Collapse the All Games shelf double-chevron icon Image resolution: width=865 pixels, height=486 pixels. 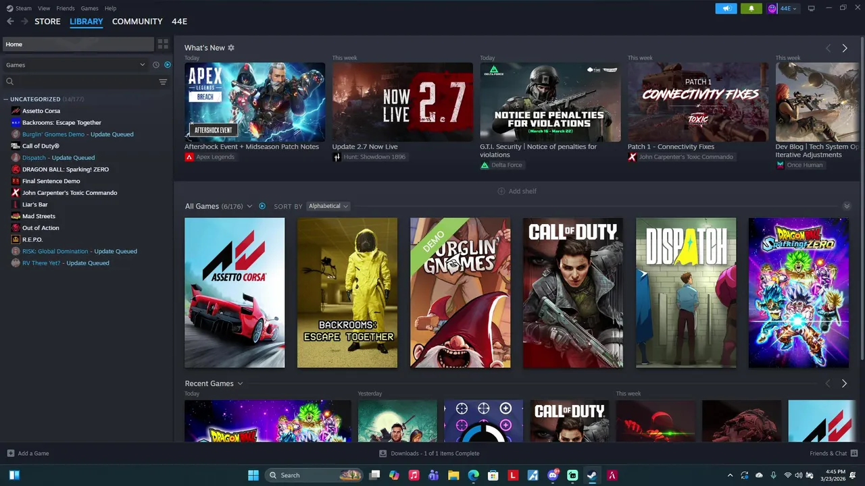point(847,206)
